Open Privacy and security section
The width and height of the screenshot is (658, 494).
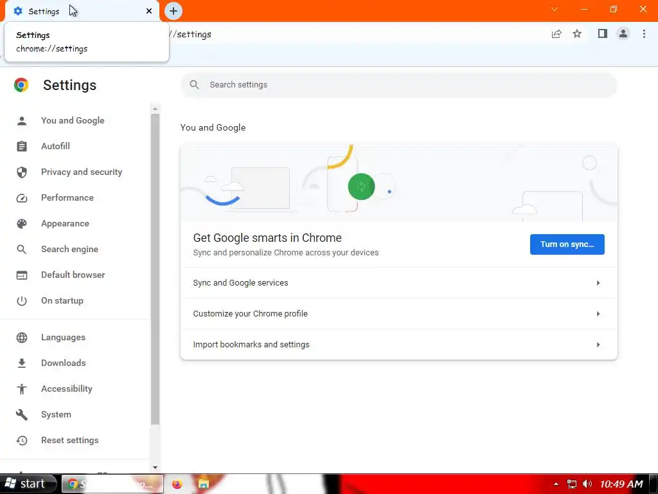click(82, 172)
